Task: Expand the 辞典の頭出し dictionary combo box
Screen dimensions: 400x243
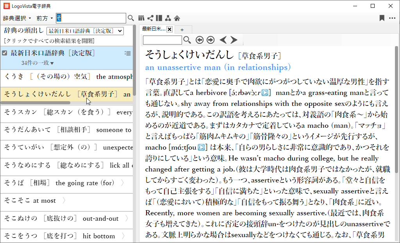Action: tap(85, 31)
